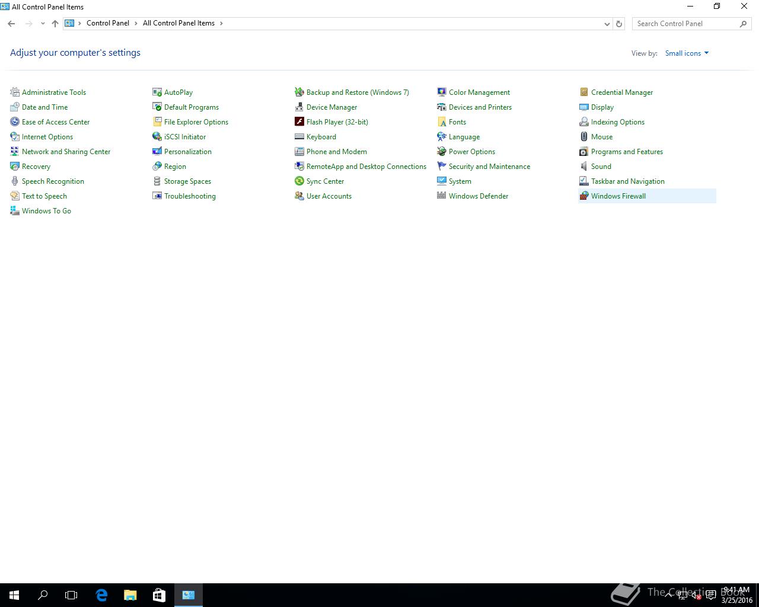Screen dimensions: 759x607
Task: Open the Windows Store taskbar icon
Action: [159, 595]
